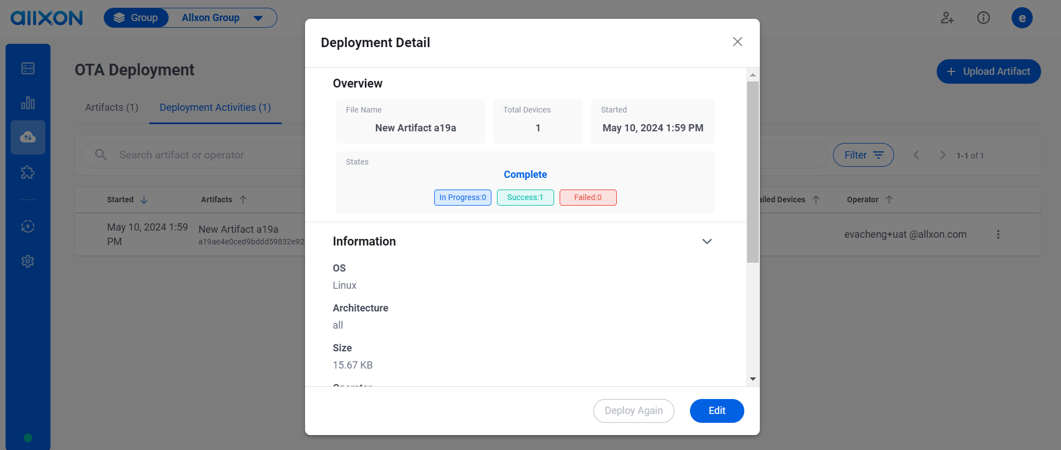Viewport: 1061px width, 450px height.
Task: Go to the previous page arrow
Action: [x=916, y=155]
